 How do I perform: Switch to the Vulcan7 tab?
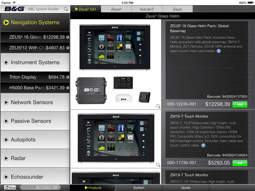click(x=147, y=9)
